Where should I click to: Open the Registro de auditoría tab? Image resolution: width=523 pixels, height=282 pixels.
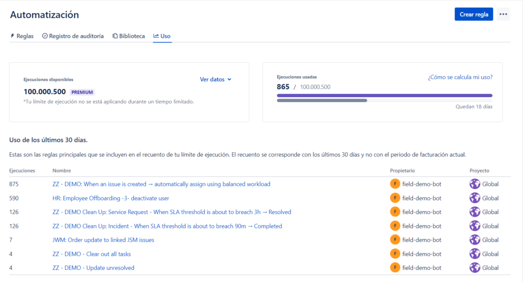[73, 36]
